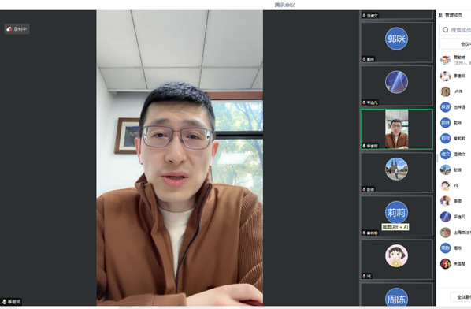Click the 录制中 recording indicator
This screenshot has width=471, height=309.
pos(17,29)
